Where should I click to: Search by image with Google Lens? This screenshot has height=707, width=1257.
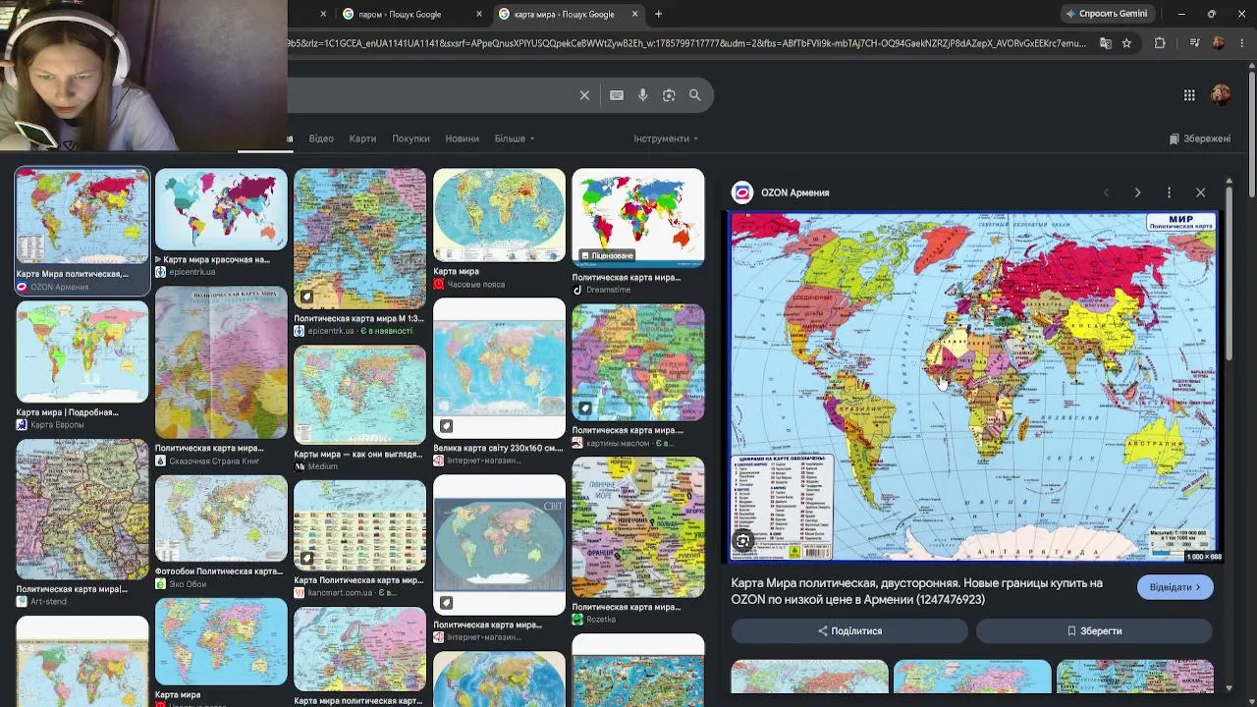669,95
